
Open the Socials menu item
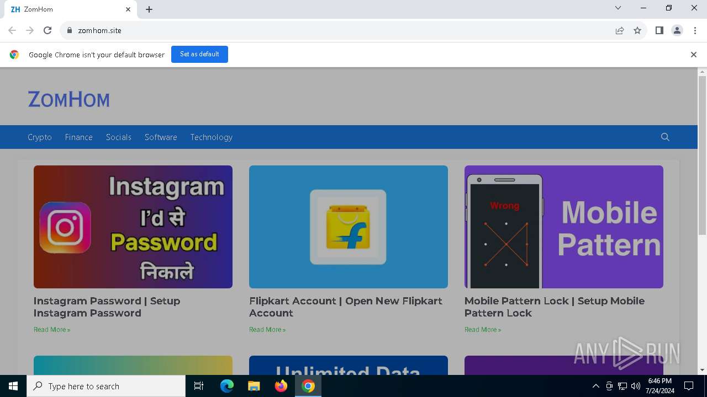(x=119, y=137)
